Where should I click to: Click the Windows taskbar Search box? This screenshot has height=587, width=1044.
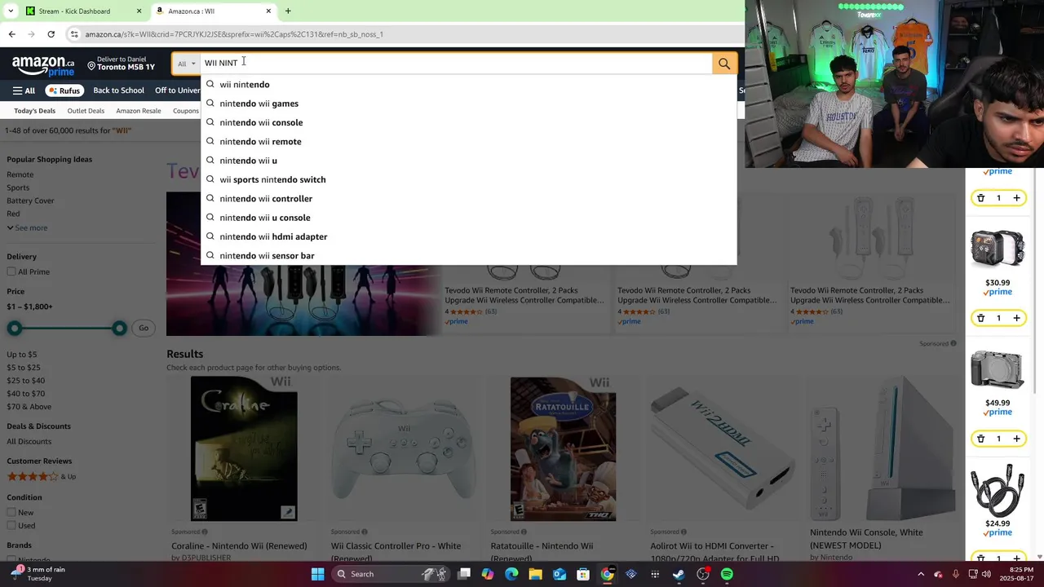coord(391,574)
